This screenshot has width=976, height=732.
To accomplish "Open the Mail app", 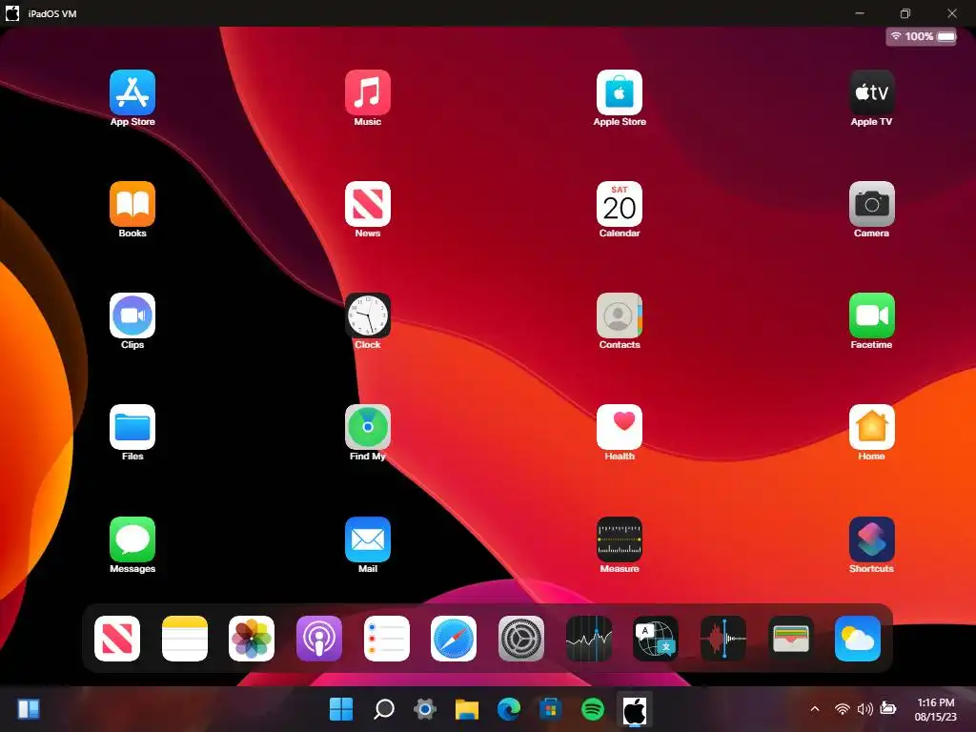I will (367, 539).
